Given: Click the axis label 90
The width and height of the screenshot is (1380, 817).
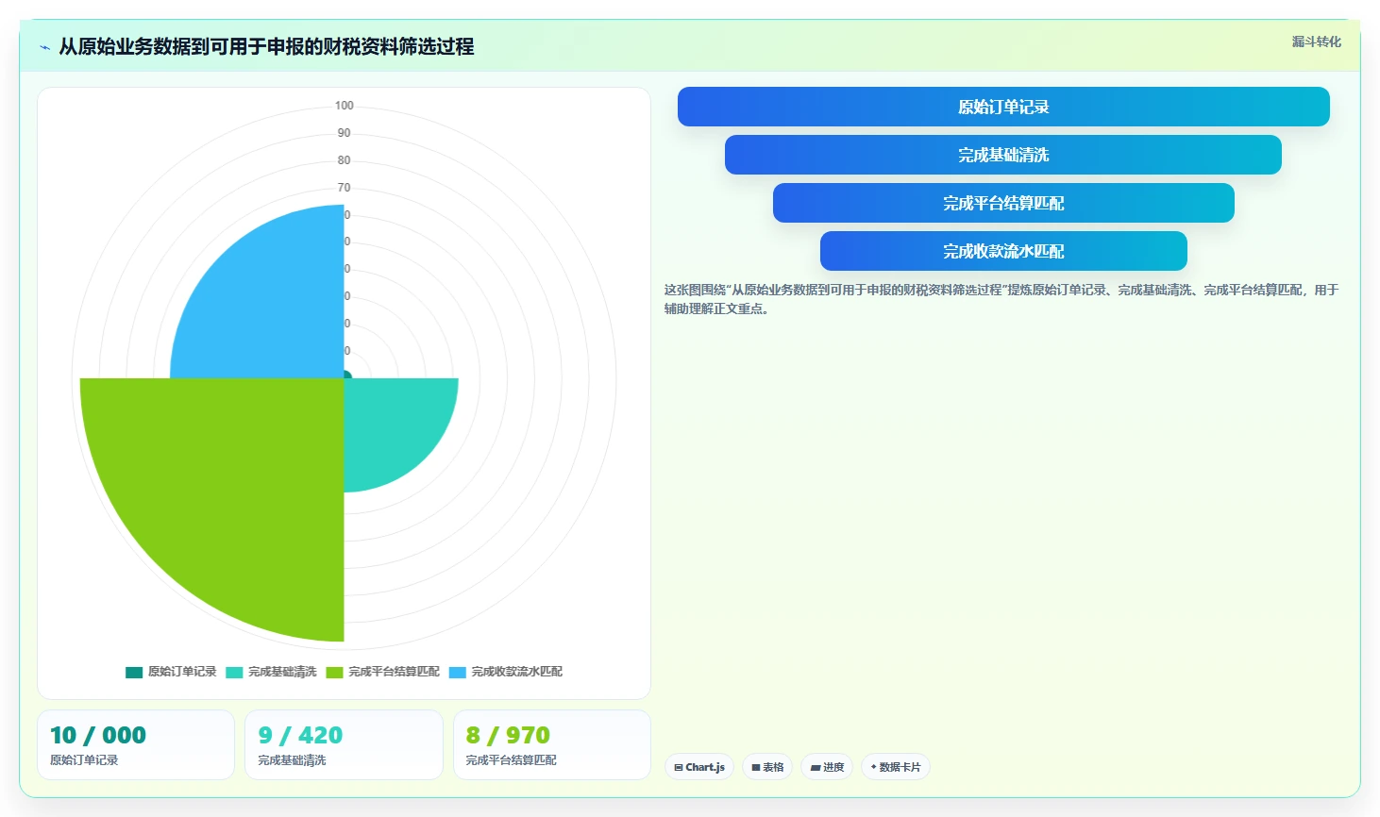Looking at the screenshot, I should pyautogui.click(x=344, y=133).
